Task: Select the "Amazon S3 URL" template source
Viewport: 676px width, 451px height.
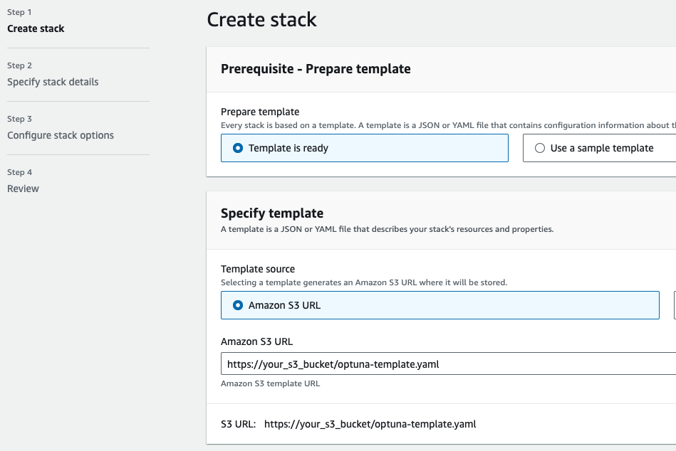Action: tap(440, 305)
